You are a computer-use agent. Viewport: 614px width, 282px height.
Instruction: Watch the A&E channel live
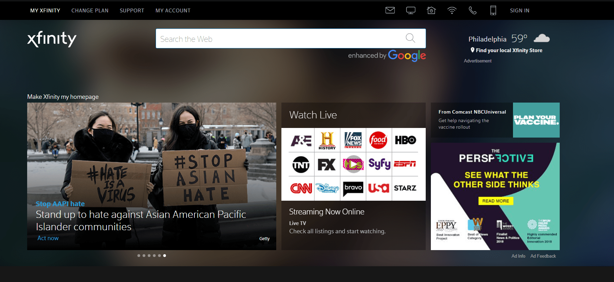click(x=301, y=140)
